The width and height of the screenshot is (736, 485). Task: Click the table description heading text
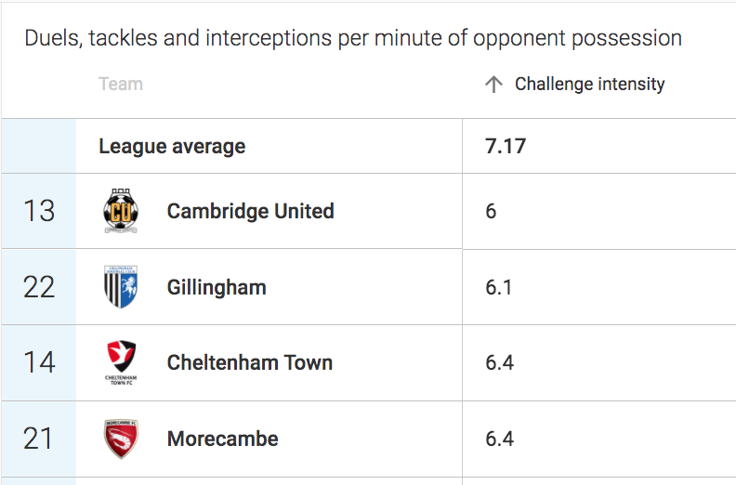[353, 38]
